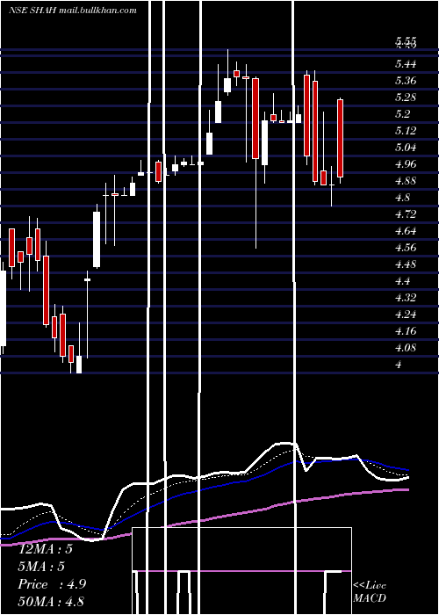Image resolution: width=439 pixels, height=615 pixels.
Task: Click the Price : 4.9 legend text
Action: pyautogui.click(x=52, y=584)
